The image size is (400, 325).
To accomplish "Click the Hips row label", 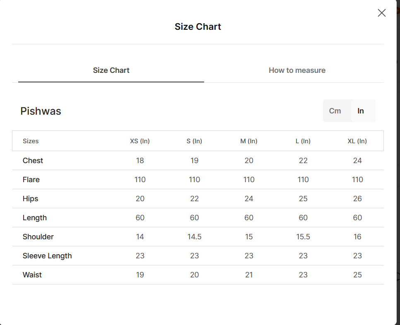I will point(30,199).
